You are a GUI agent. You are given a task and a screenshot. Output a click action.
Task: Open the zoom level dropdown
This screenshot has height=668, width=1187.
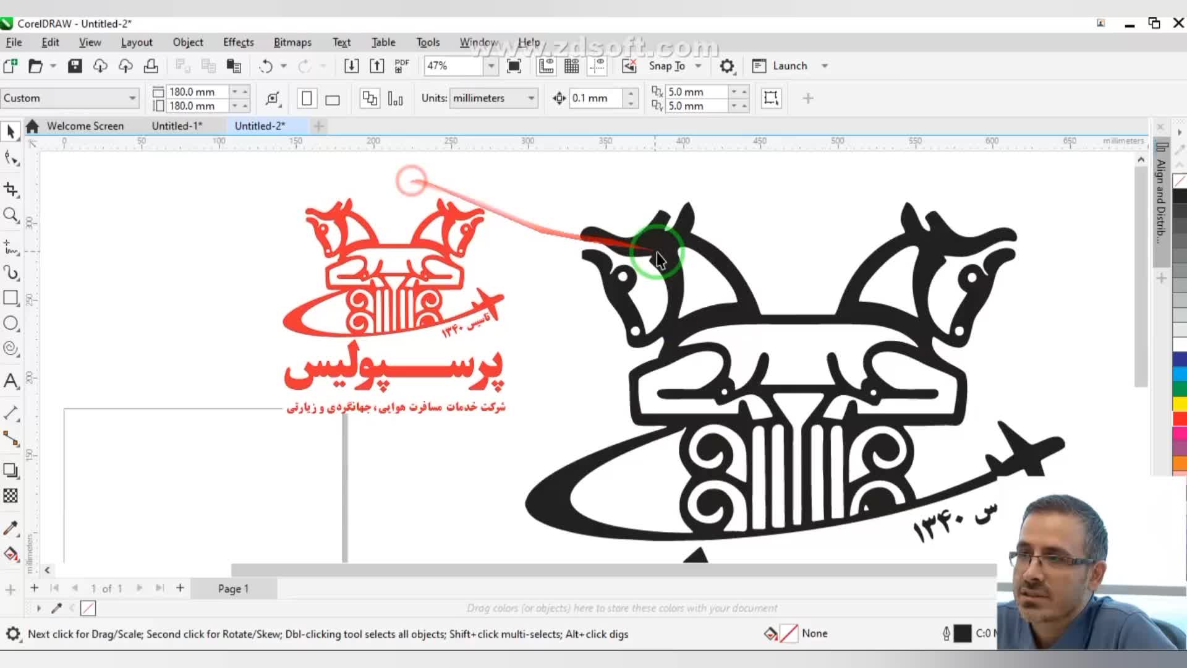pyautogui.click(x=491, y=66)
